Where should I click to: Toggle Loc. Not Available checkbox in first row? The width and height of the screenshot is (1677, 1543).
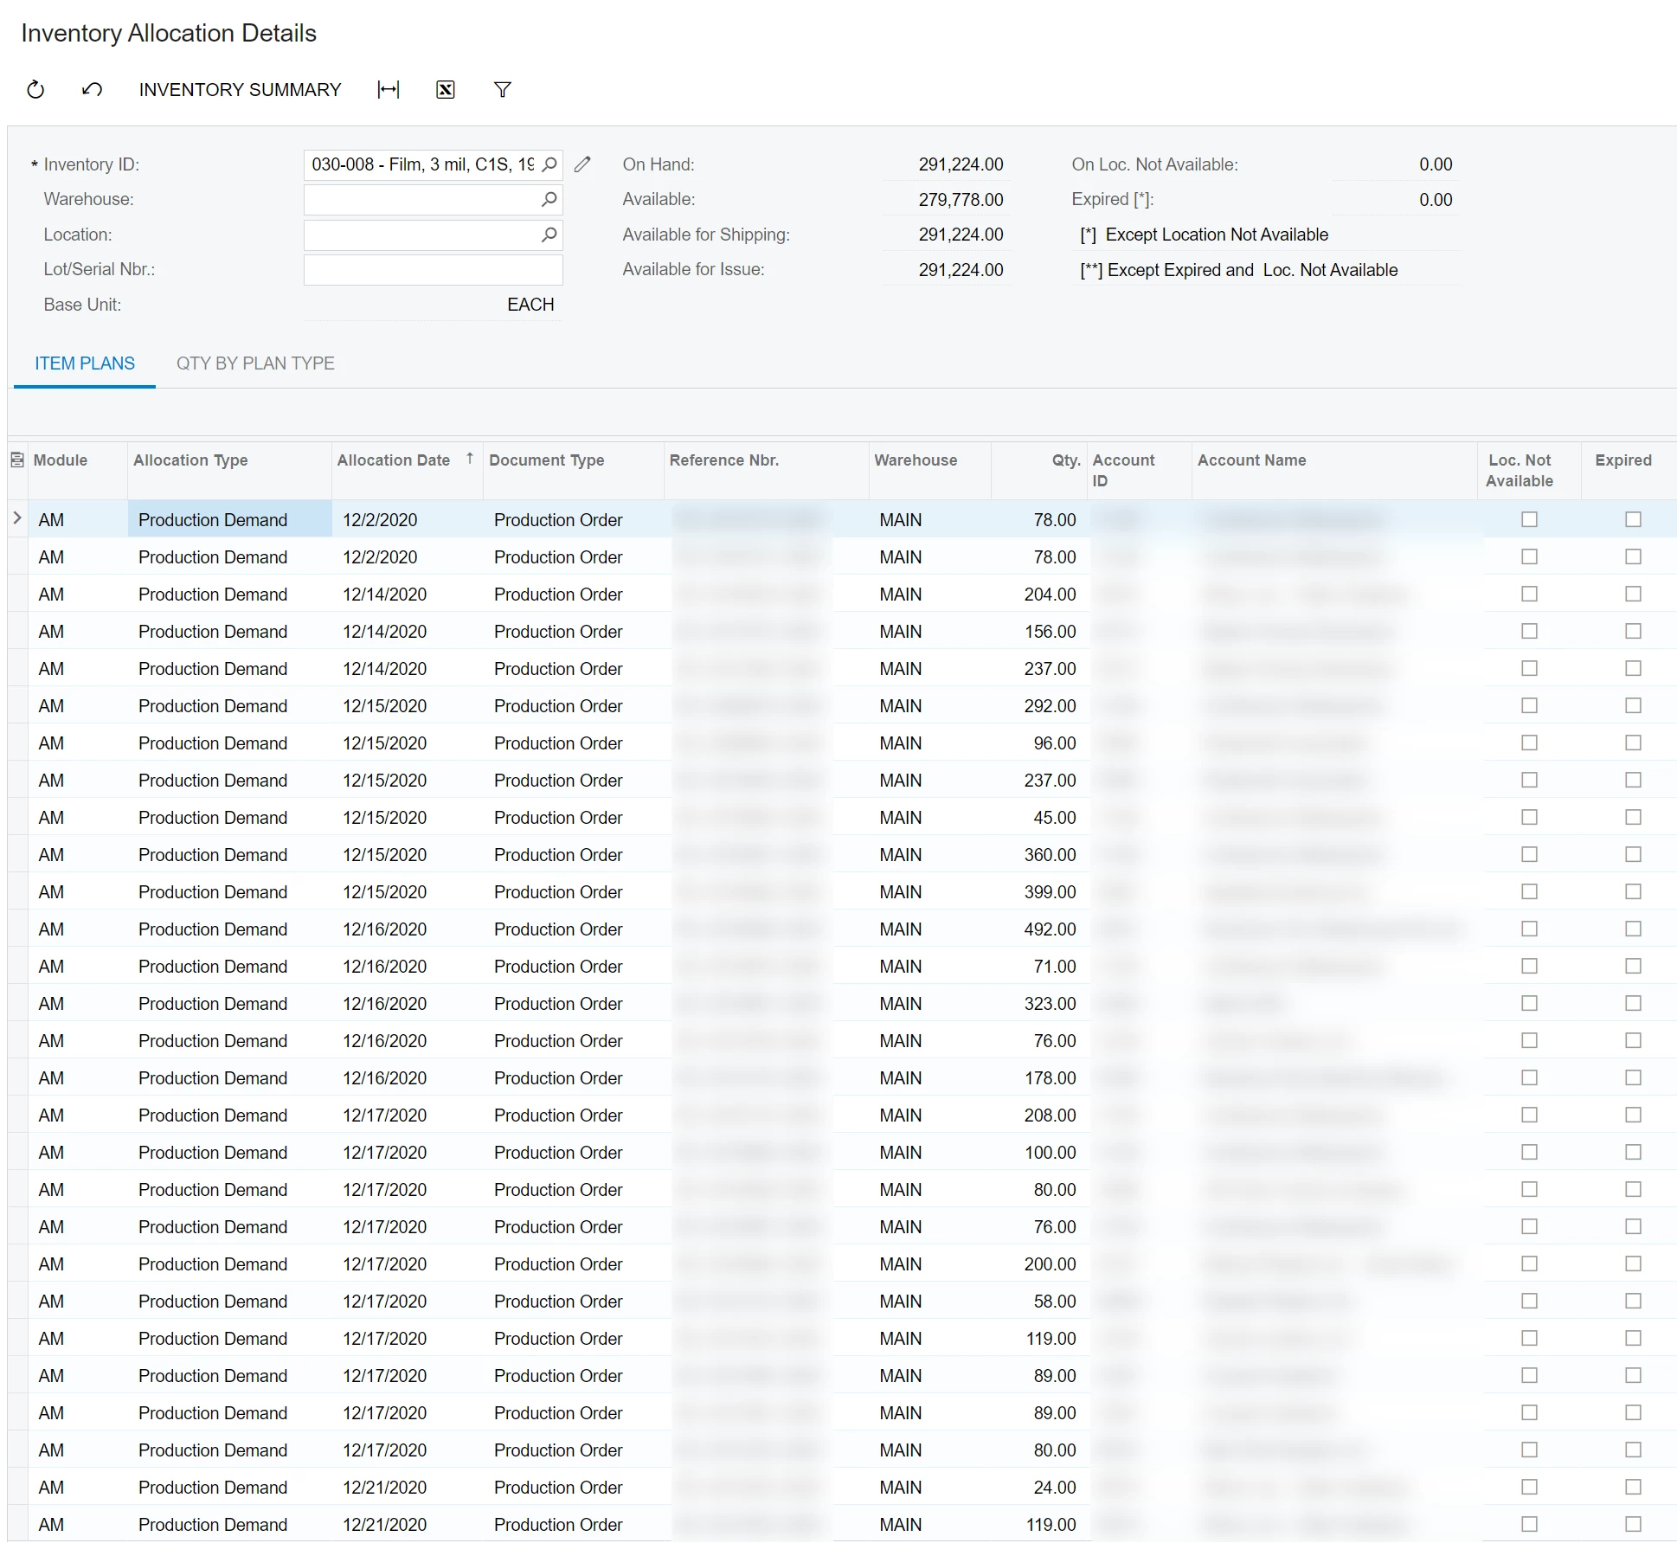(x=1529, y=520)
